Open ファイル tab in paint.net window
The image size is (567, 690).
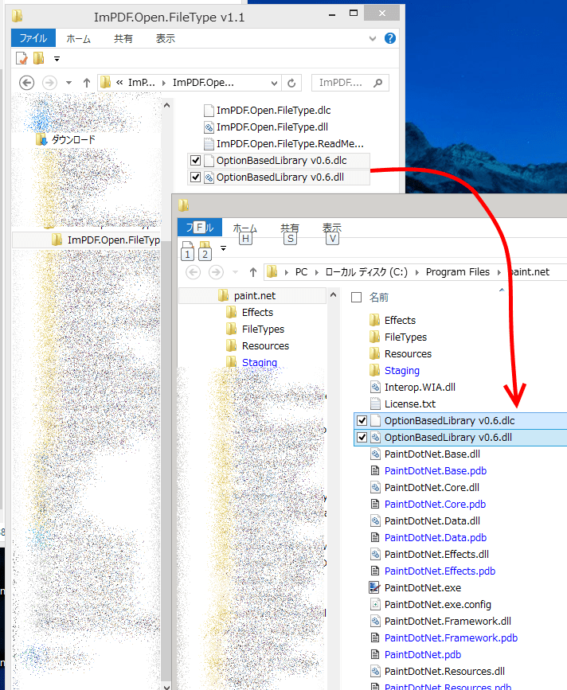tap(200, 228)
